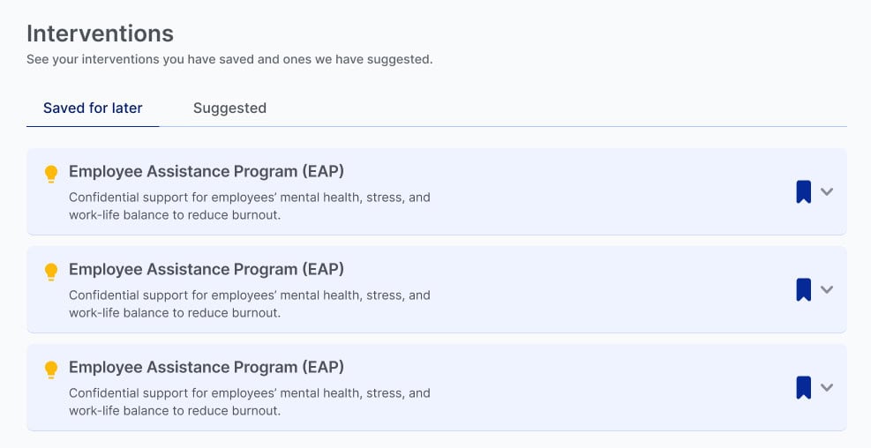Expand the second EAP card with its chevron
Screen dimensions: 871x448
[827, 289]
